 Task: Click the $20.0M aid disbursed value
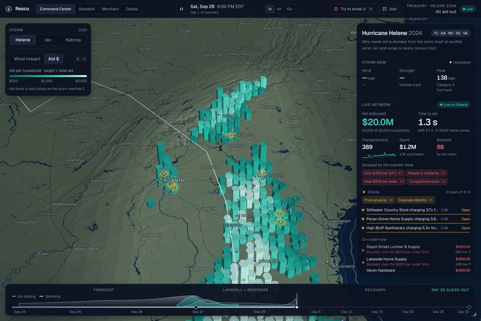378,123
